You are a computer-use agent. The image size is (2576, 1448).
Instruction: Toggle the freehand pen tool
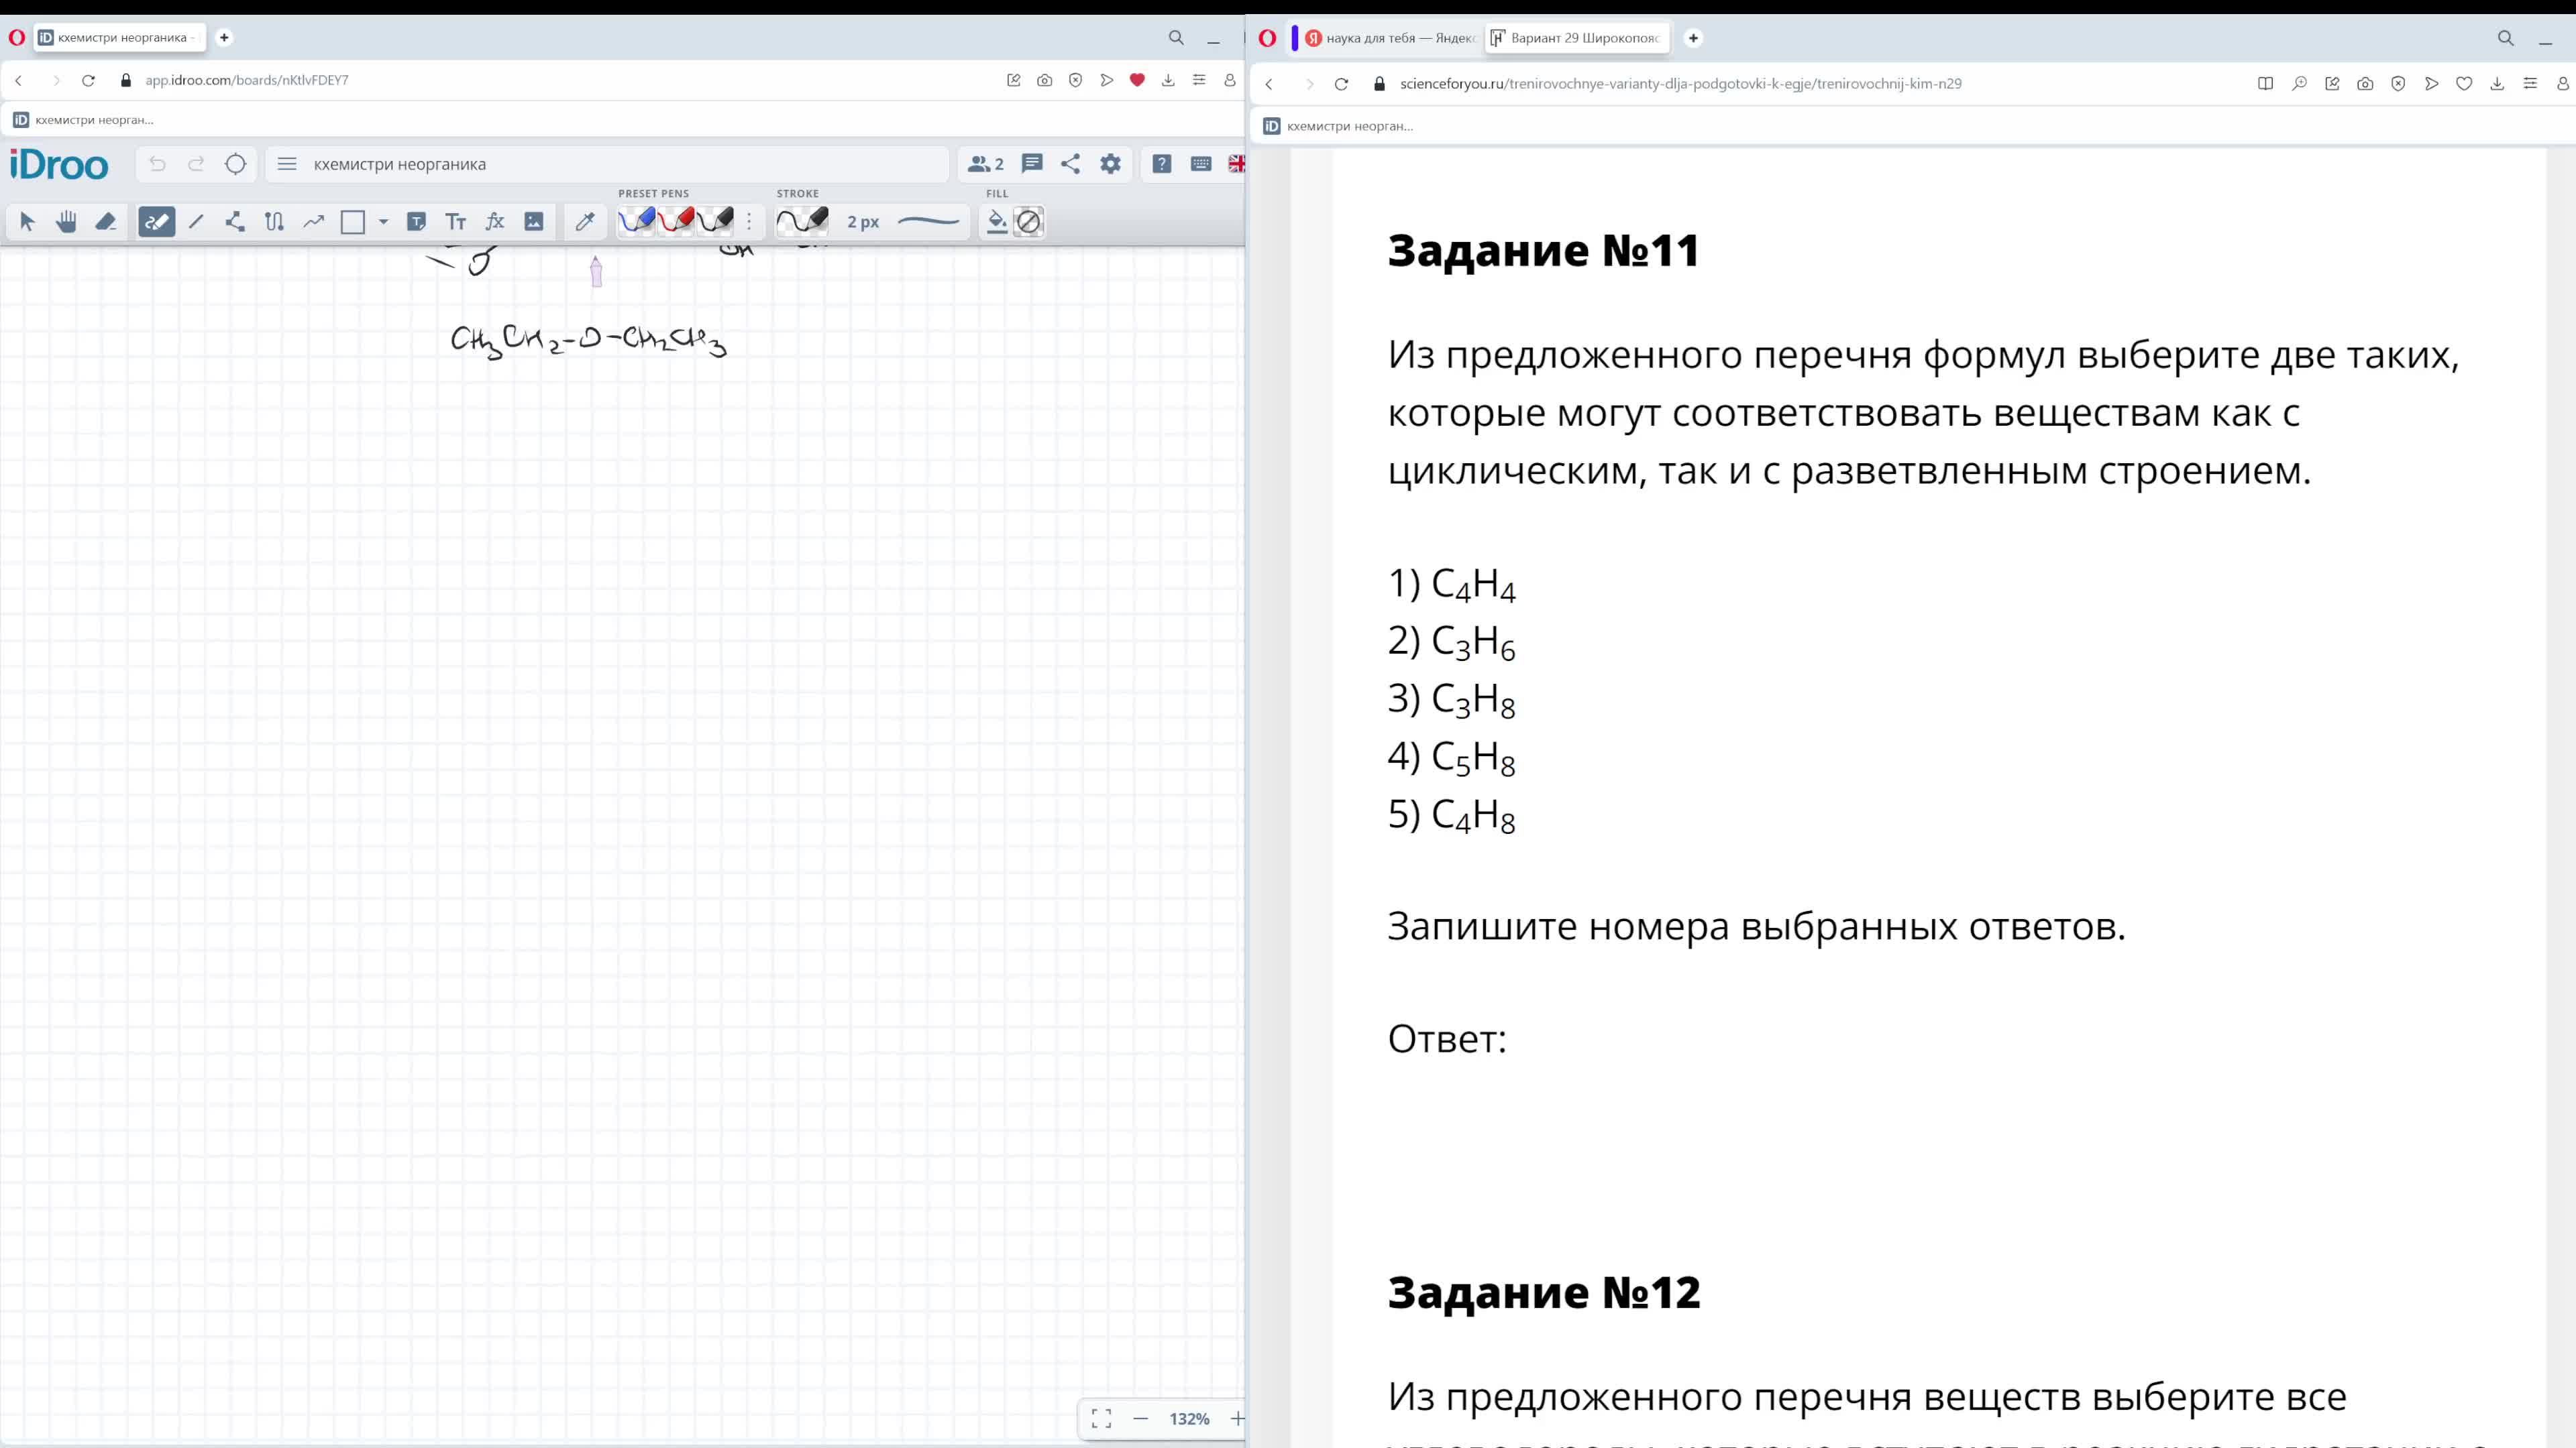click(x=157, y=222)
